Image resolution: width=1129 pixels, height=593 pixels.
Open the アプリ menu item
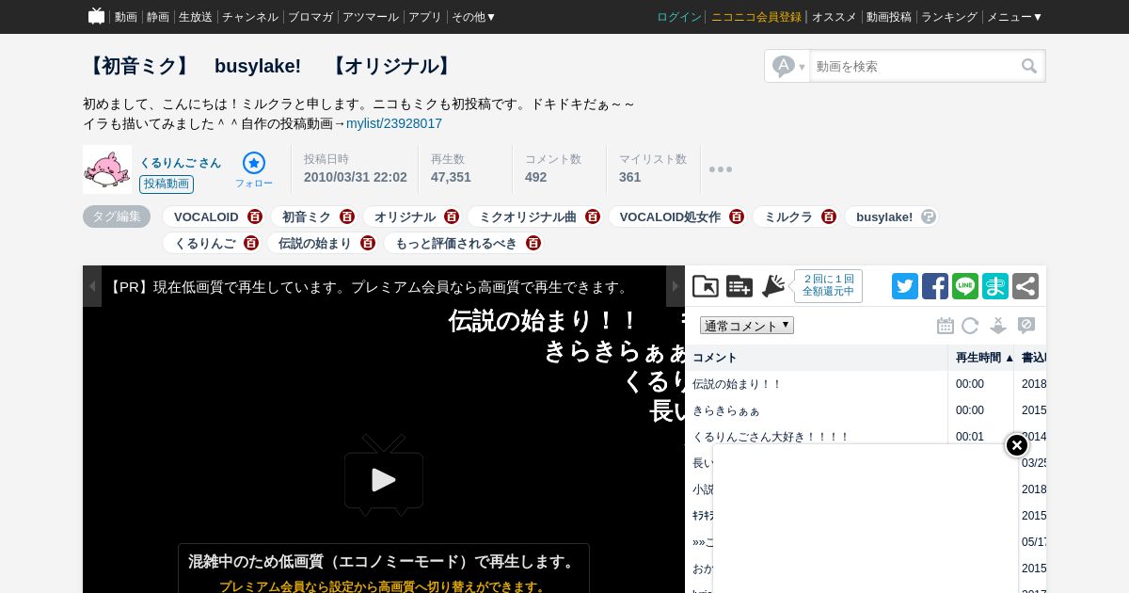coord(425,17)
